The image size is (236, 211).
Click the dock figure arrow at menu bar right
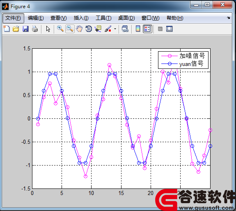tap(229, 18)
